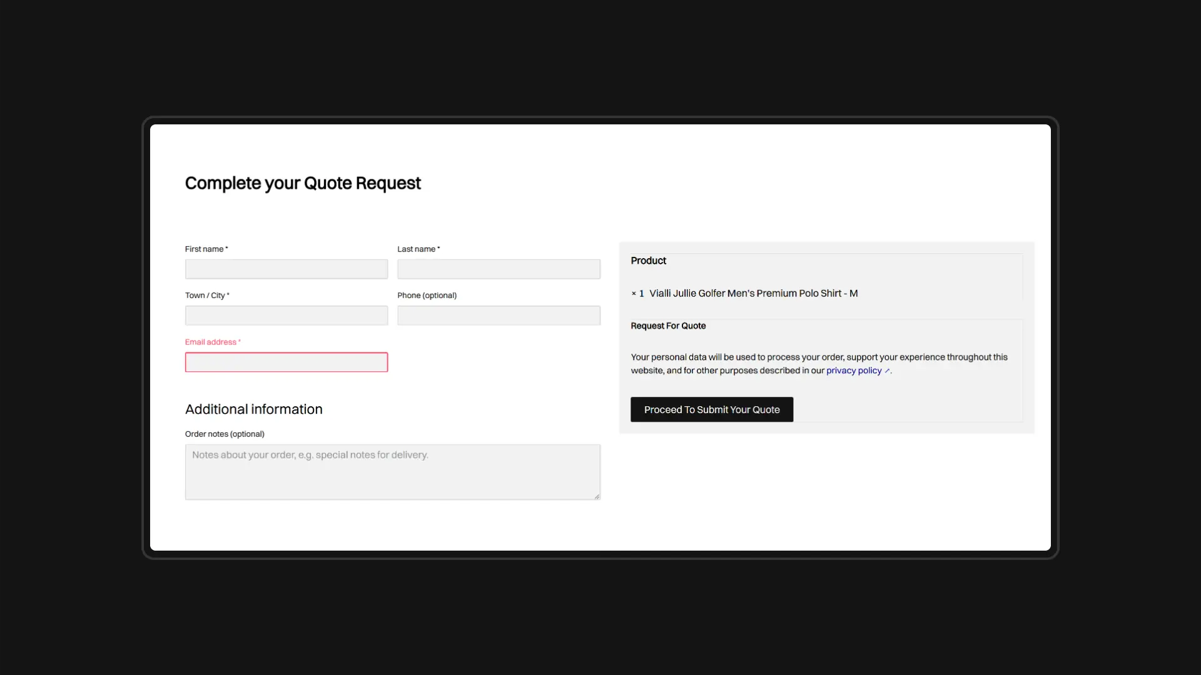Focus the First name input field
This screenshot has width=1201, height=675.
pyautogui.click(x=286, y=269)
